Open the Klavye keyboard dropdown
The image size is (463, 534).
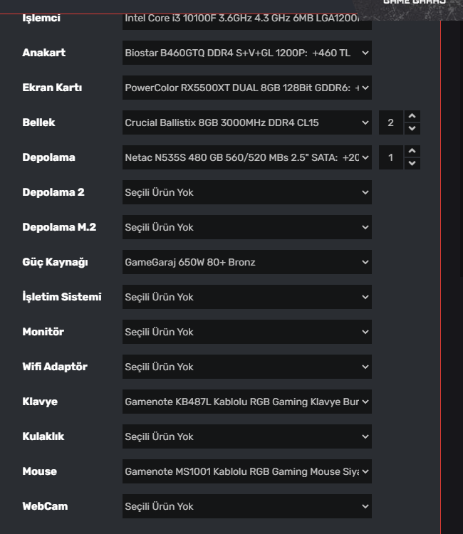[246, 402]
